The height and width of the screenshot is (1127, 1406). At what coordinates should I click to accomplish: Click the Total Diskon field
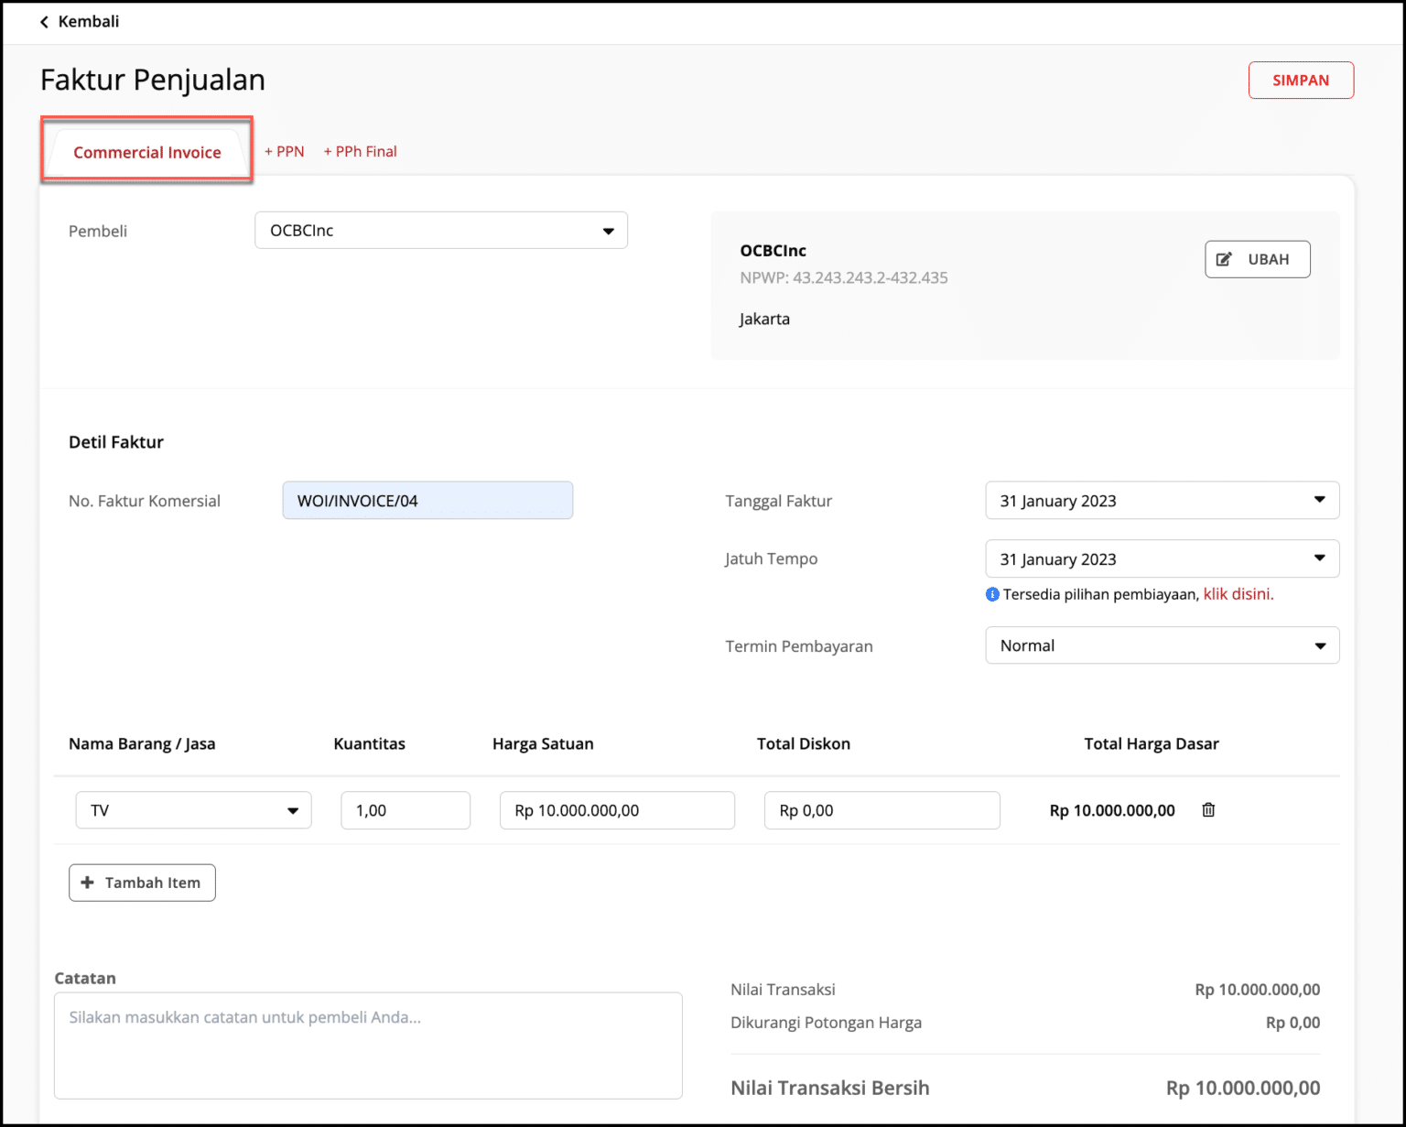pyautogui.click(x=881, y=810)
